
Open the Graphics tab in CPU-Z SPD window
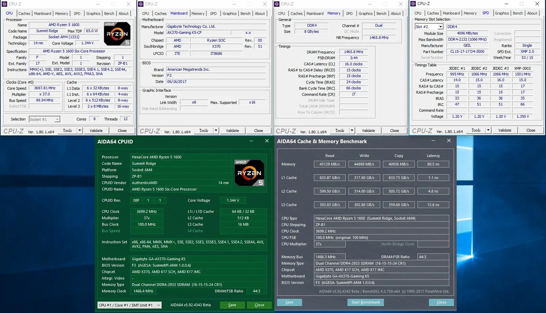[x=502, y=13]
